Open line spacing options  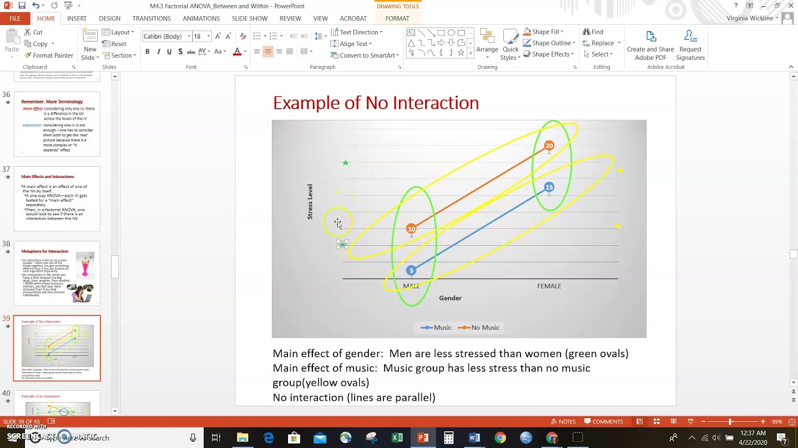[x=320, y=36]
